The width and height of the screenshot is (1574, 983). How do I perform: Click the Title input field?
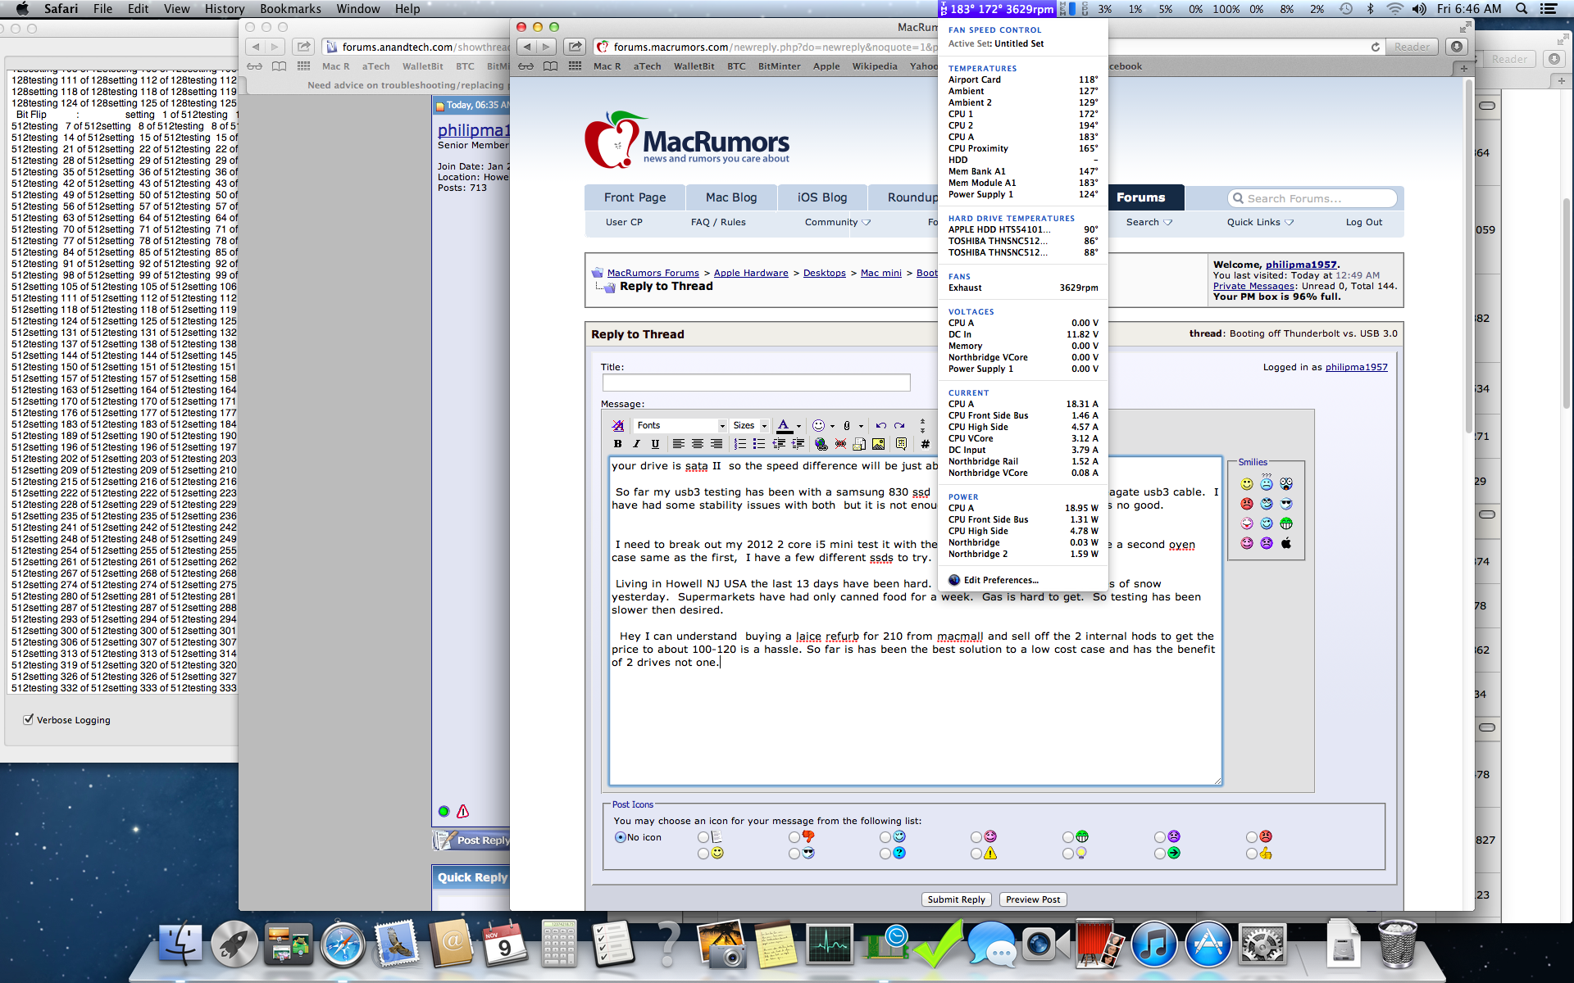755,383
